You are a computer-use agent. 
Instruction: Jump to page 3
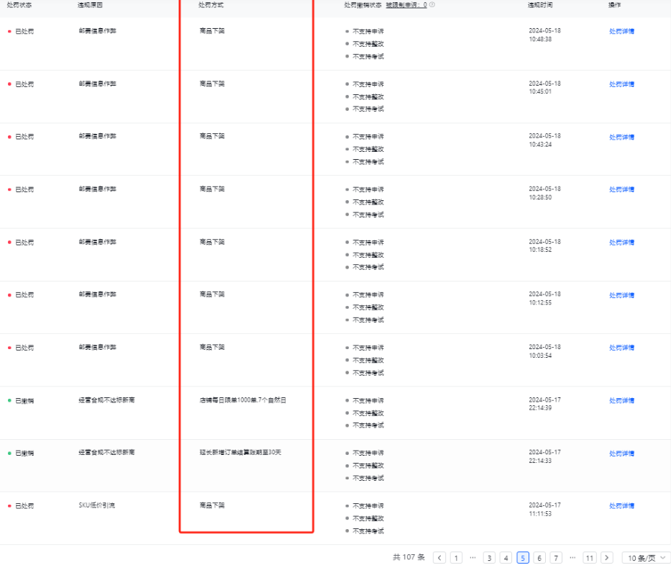pyautogui.click(x=489, y=558)
